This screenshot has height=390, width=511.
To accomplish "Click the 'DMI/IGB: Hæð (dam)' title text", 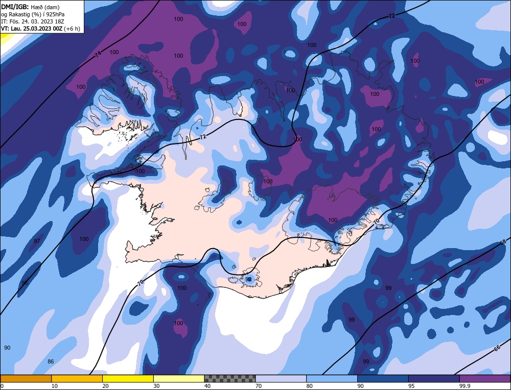I will pyautogui.click(x=30, y=7).
